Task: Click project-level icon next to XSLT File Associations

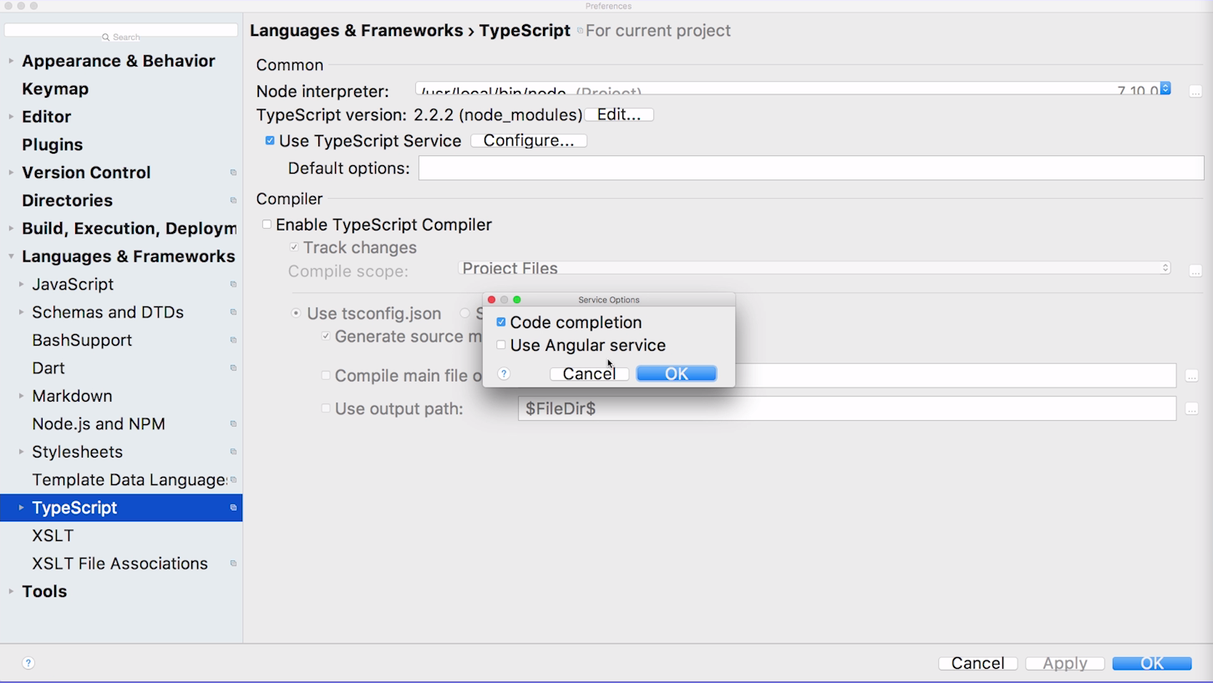Action: (x=233, y=564)
